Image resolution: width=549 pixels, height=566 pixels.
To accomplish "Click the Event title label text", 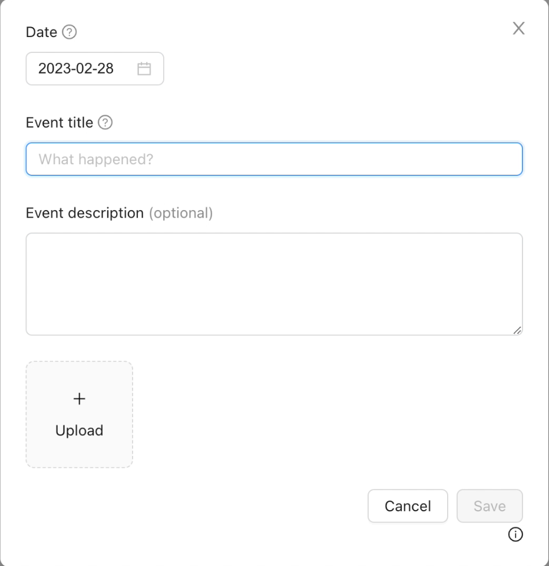I will pyautogui.click(x=59, y=122).
